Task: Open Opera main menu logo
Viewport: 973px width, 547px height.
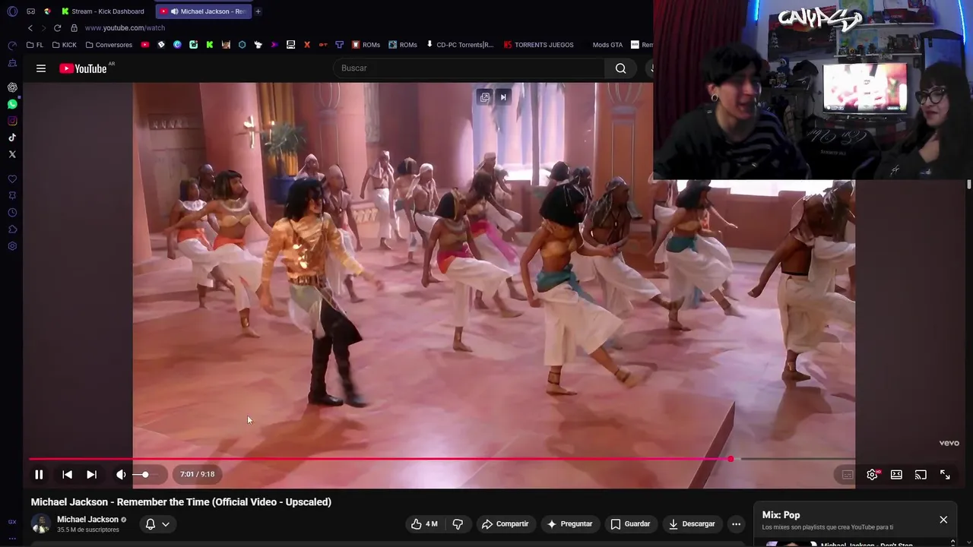Action: pos(12,11)
